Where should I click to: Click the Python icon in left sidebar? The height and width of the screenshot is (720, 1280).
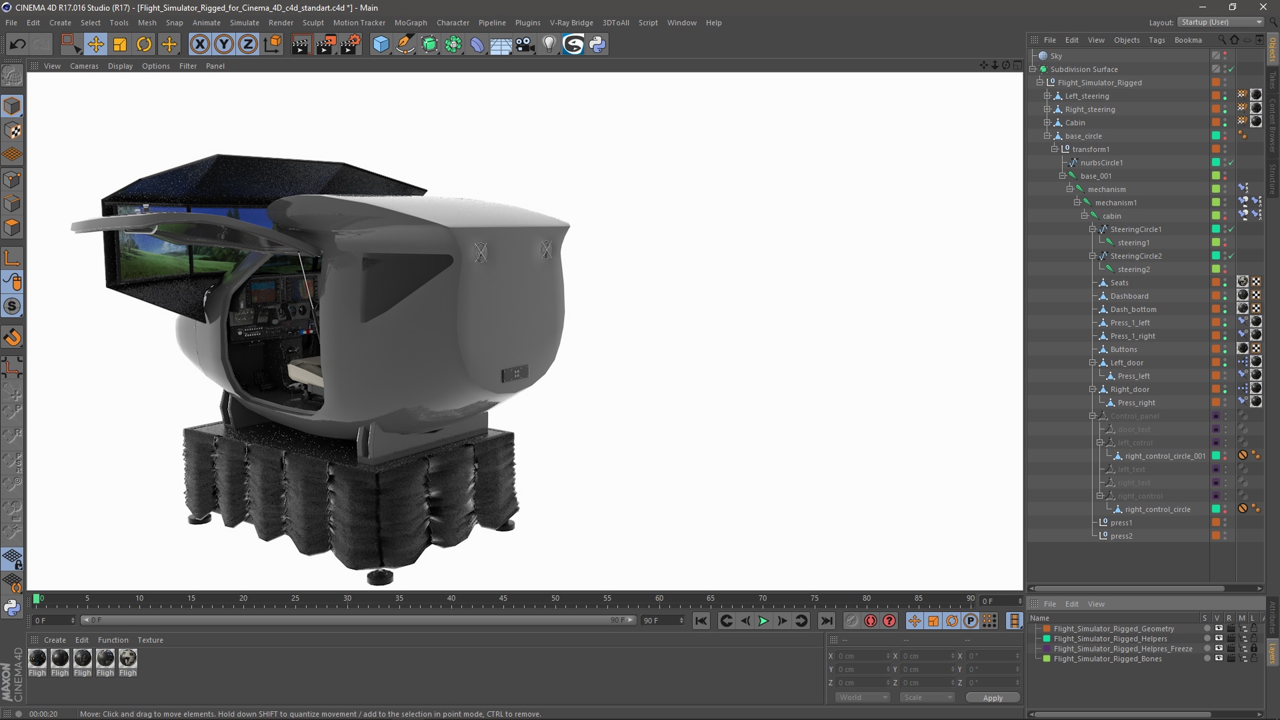[x=12, y=607]
